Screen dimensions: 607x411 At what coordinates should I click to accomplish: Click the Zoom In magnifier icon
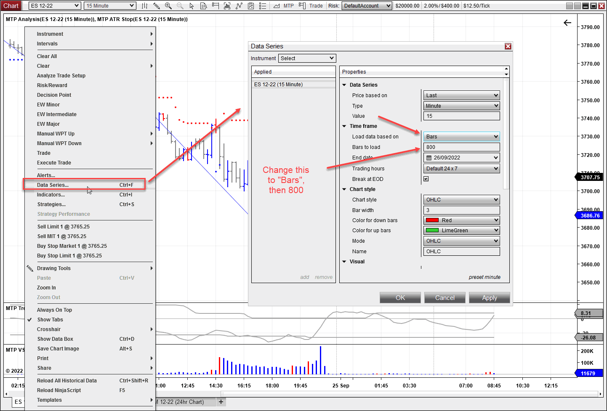[168, 6]
